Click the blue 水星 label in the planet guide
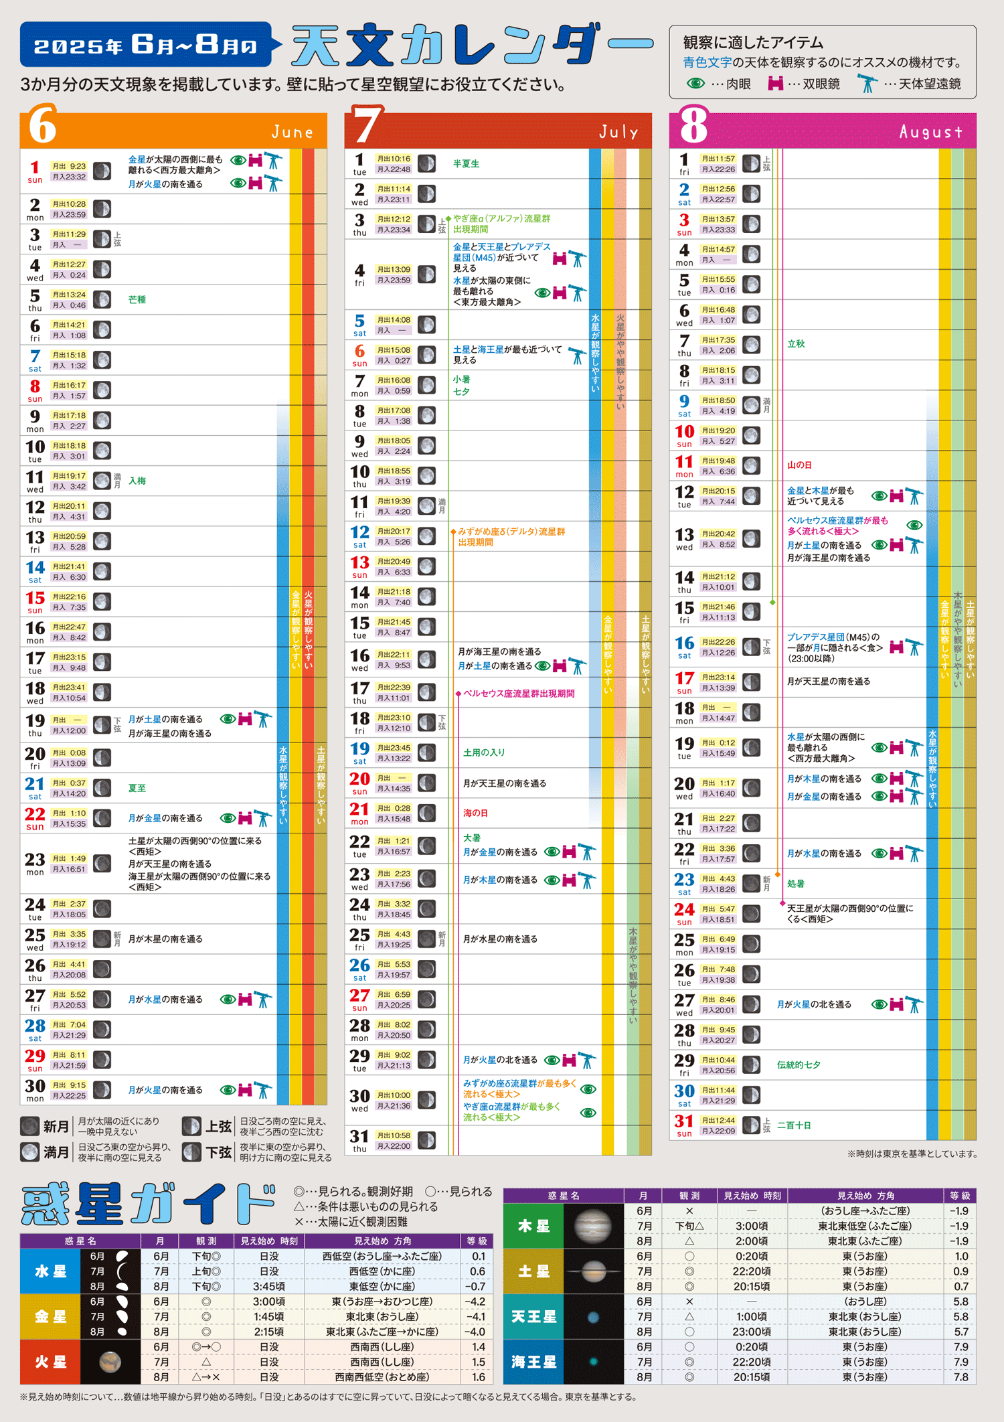This screenshot has height=1422, width=1004. (50, 1271)
